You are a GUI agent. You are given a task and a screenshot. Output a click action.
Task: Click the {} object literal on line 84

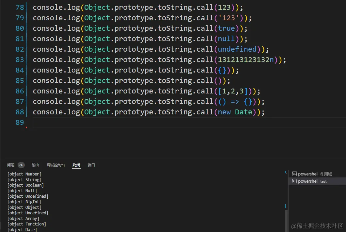click(x=222, y=70)
